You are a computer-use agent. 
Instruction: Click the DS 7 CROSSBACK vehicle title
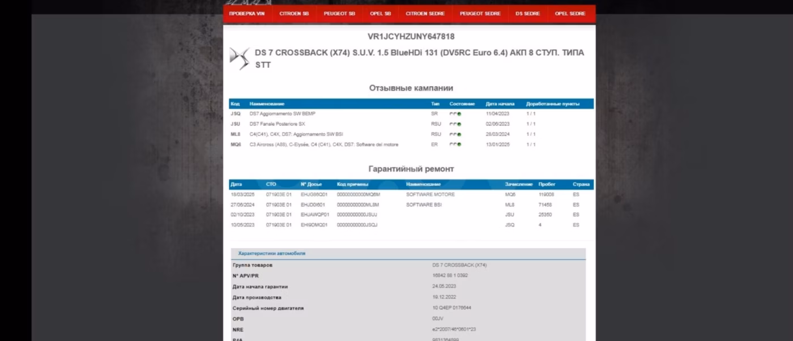[x=419, y=58]
